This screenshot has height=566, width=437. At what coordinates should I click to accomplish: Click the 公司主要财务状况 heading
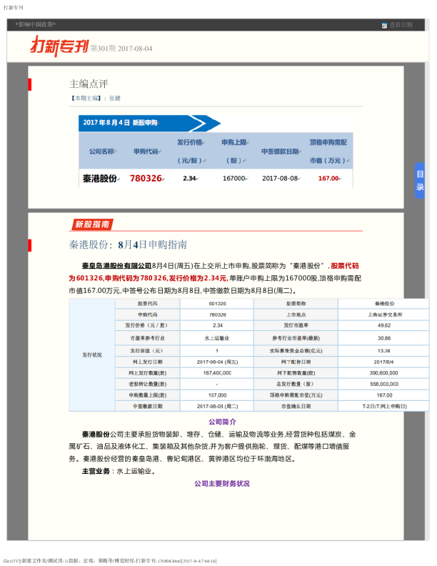(222, 483)
